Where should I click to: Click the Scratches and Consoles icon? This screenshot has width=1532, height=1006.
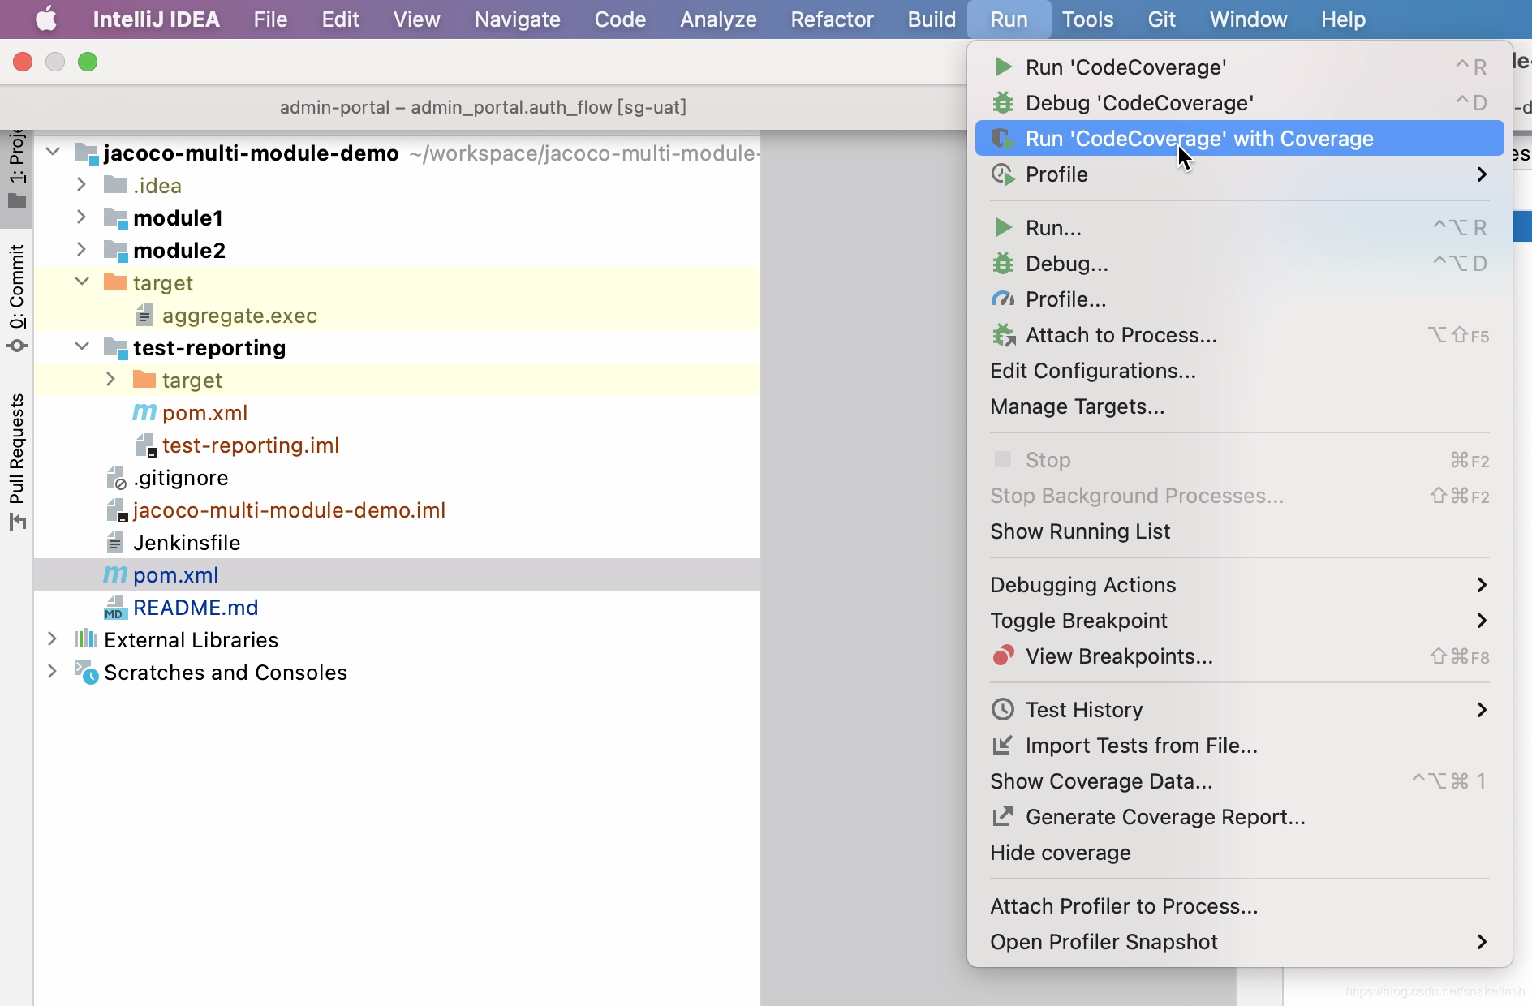[86, 672]
